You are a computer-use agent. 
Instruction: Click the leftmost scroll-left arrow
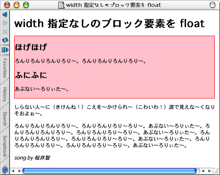click(x=13, y=171)
